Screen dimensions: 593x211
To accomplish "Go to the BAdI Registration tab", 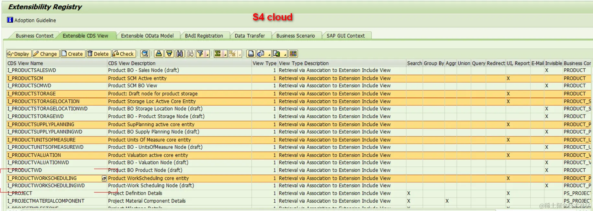I will (204, 36).
